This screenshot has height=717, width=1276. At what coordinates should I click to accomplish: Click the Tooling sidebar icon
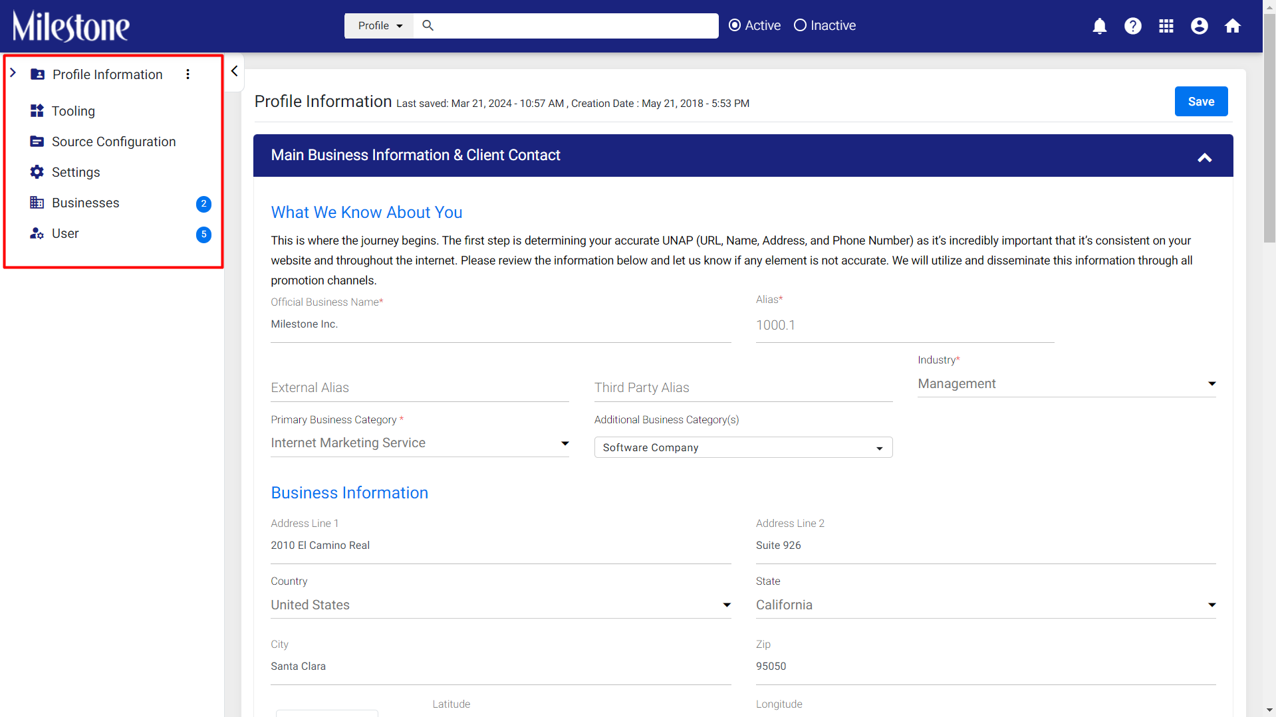37,111
